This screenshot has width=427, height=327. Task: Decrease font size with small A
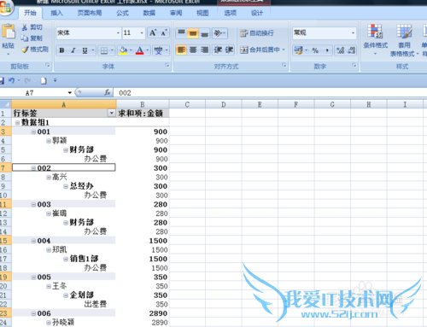tap(164, 33)
